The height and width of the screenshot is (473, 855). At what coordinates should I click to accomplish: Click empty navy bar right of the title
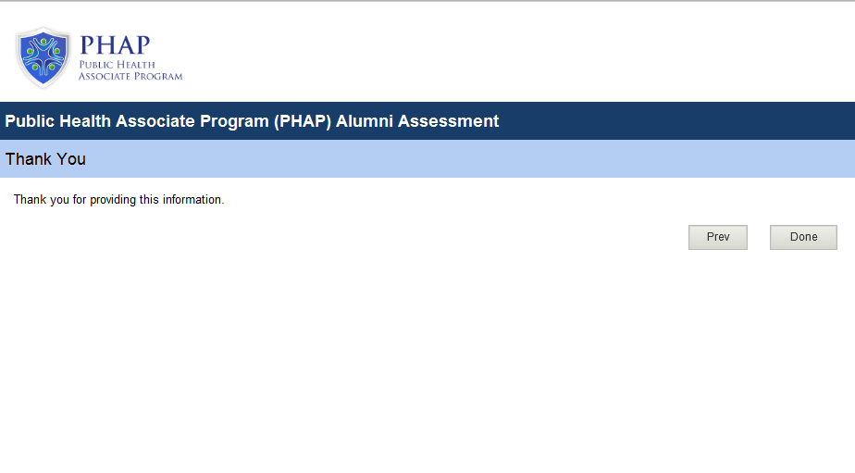coord(675,121)
